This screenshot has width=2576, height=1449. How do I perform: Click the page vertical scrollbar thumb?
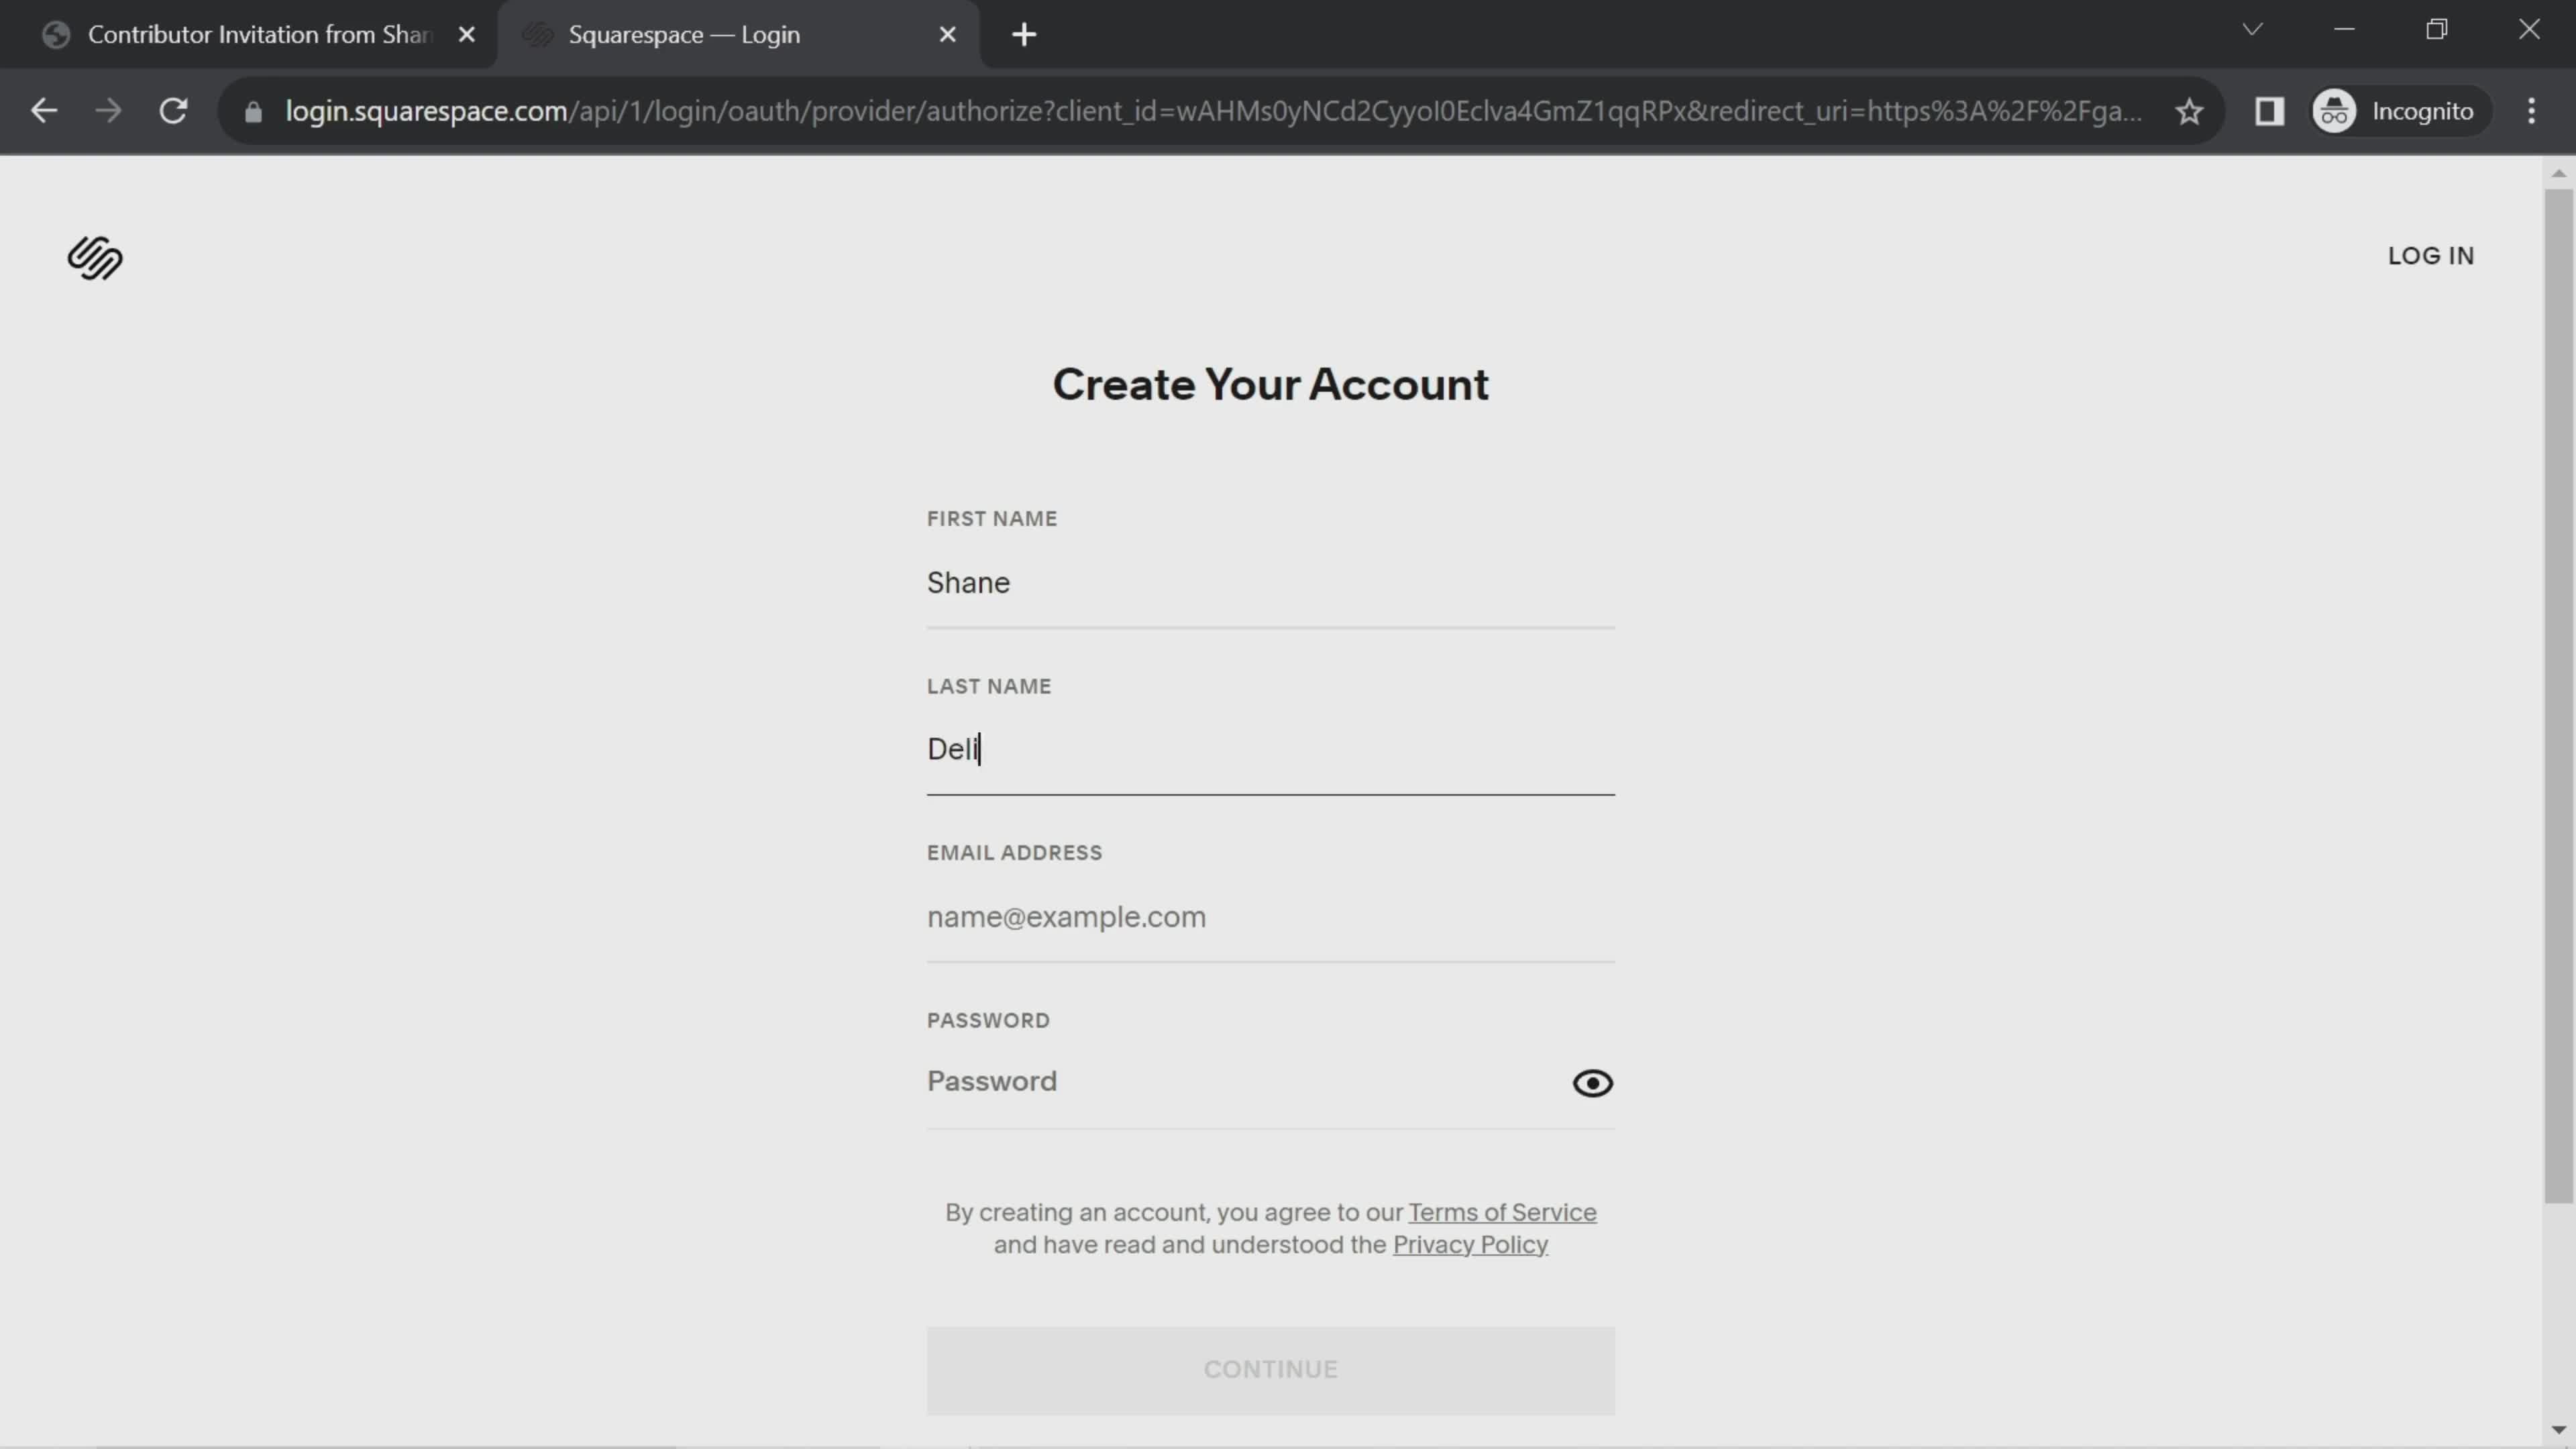[x=2558, y=695]
